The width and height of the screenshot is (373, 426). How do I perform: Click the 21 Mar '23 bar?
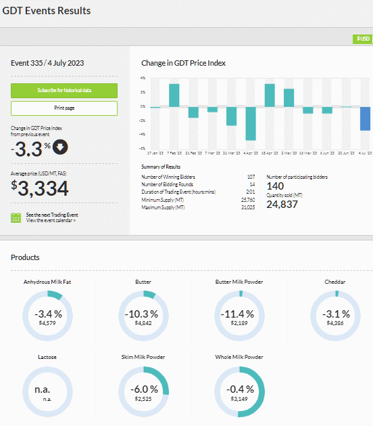click(232, 116)
